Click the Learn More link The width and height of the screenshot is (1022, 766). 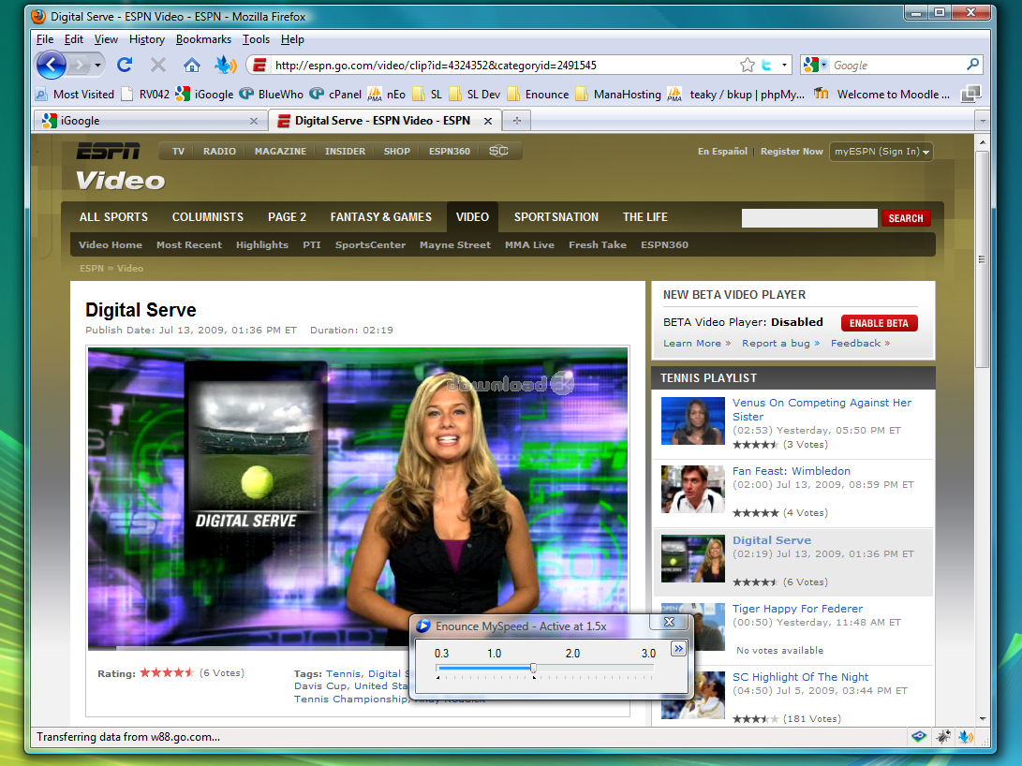[x=697, y=344]
